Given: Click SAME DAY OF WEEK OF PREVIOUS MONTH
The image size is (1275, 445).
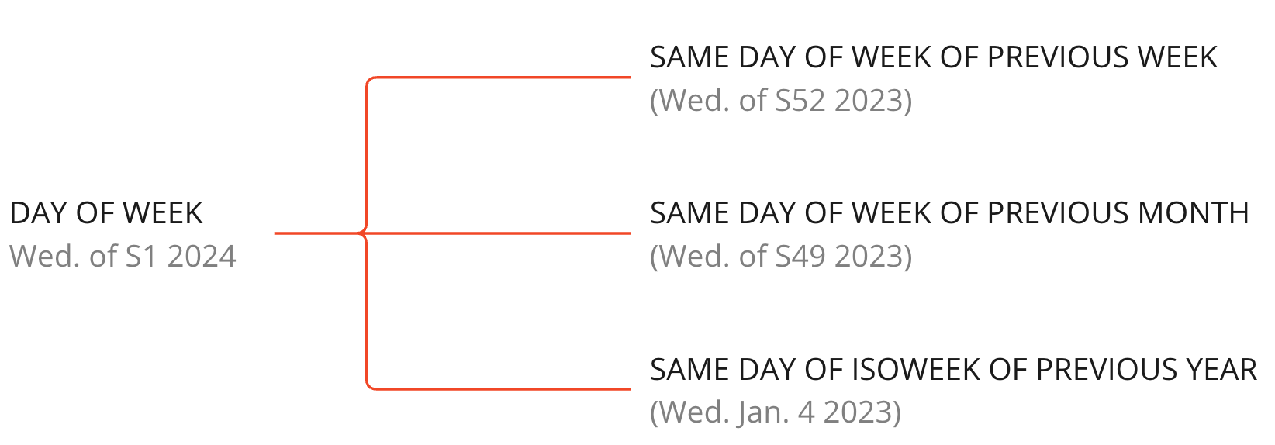Looking at the screenshot, I should coord(949,213).
